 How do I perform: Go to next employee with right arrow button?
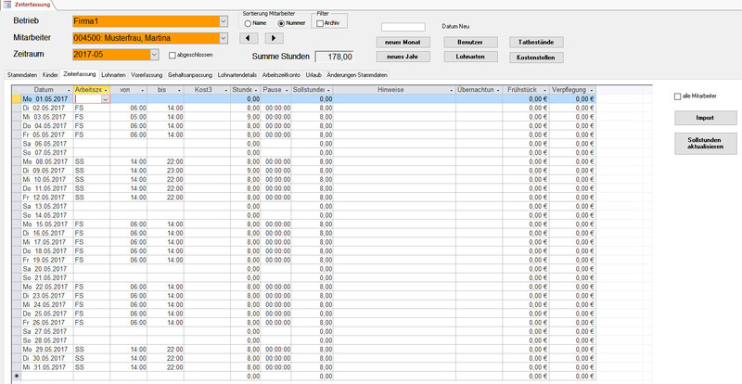pos(274,37)
